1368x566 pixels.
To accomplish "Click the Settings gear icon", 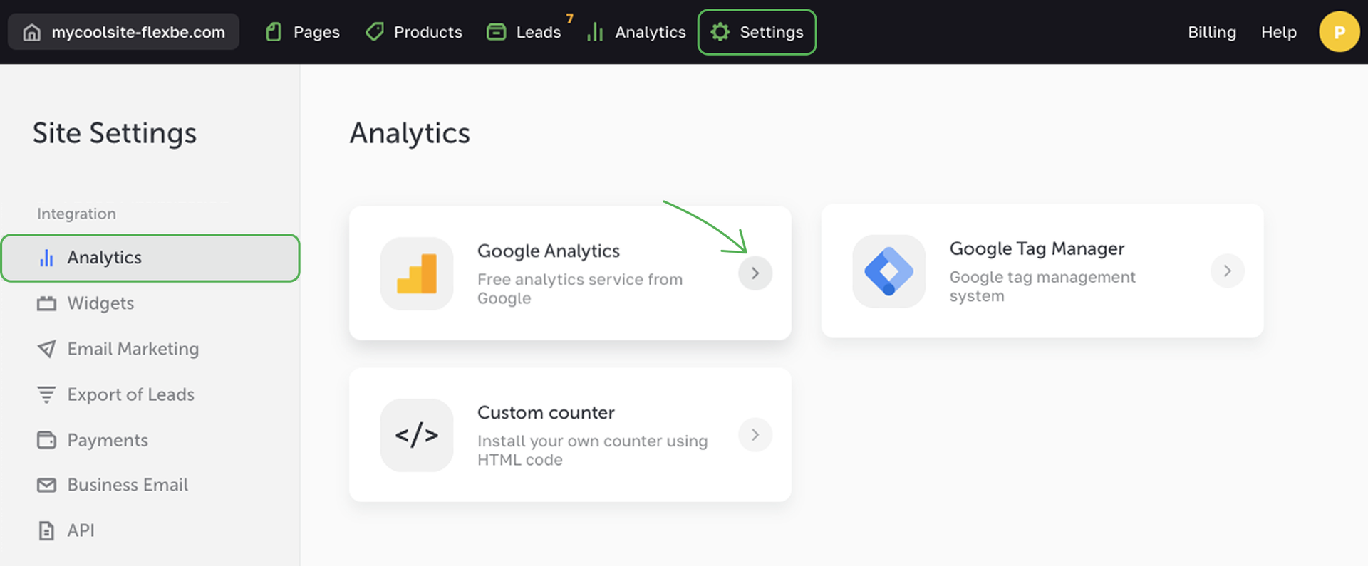I will coord(720,32).
